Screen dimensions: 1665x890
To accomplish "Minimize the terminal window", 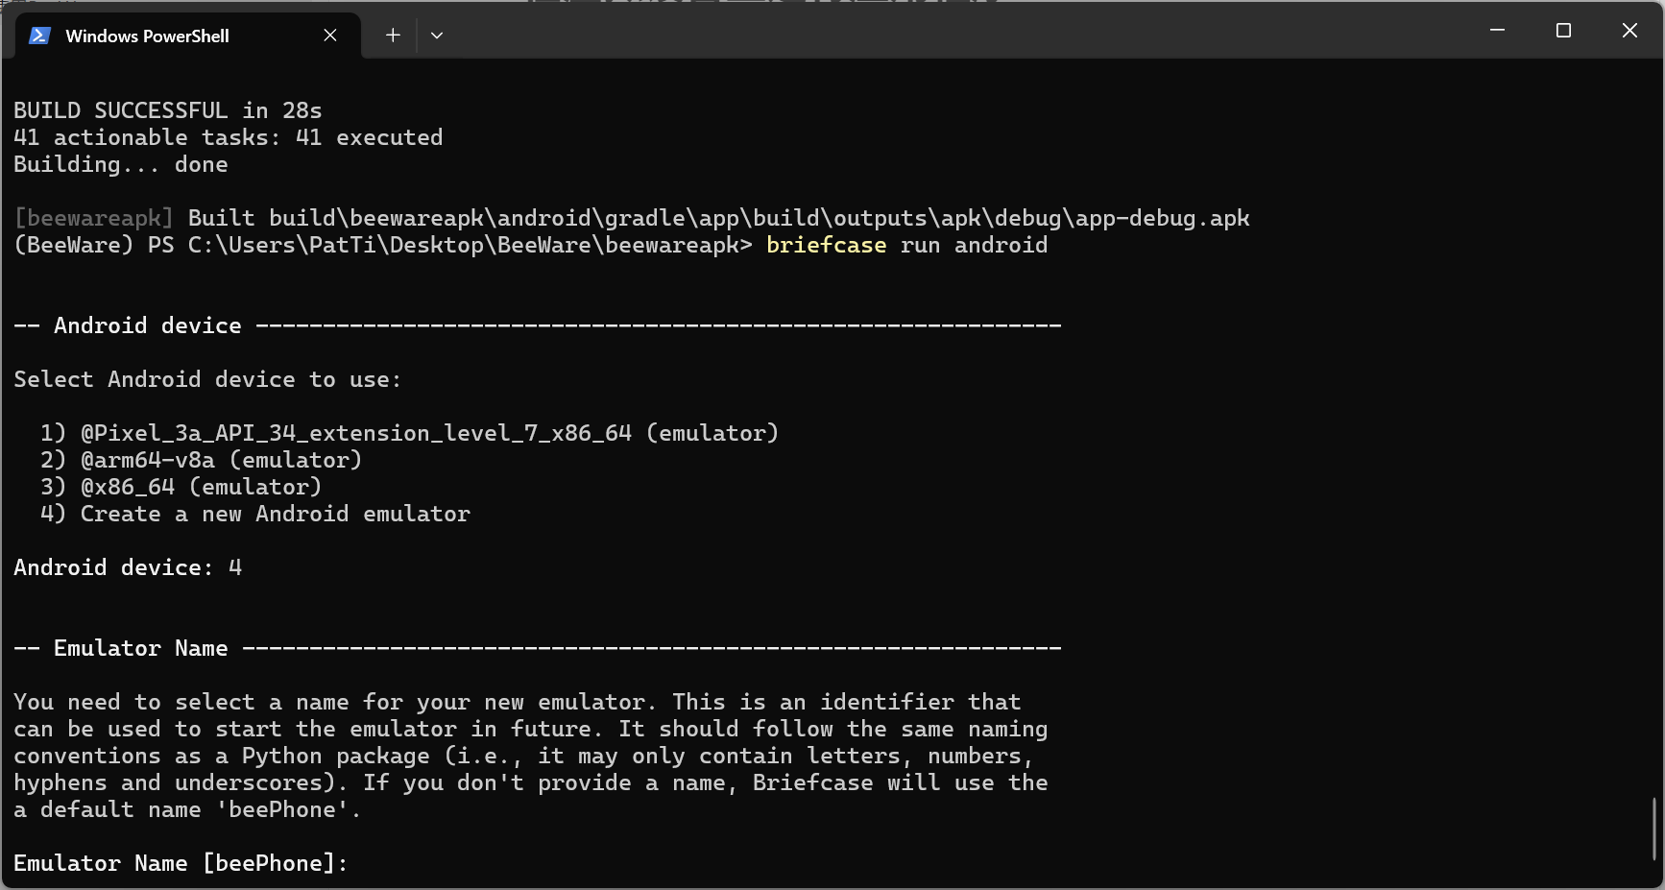I will (1497, 31).
